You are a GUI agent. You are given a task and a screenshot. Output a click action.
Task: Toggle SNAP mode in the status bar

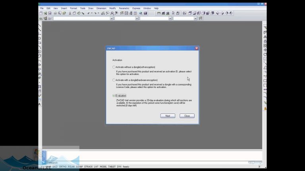coord(48,167)
